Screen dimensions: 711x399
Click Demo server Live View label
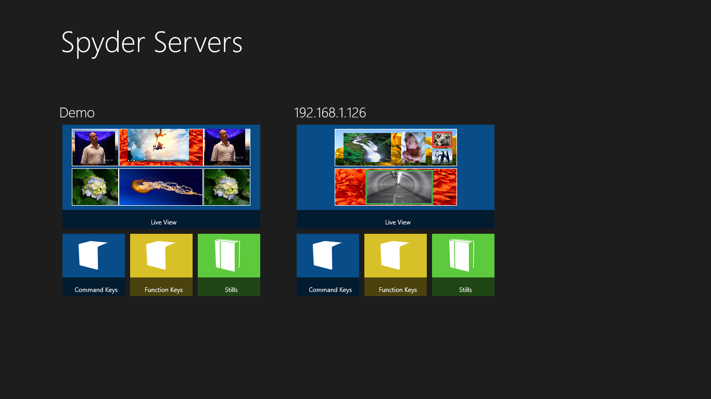click(x=163, y=222)
